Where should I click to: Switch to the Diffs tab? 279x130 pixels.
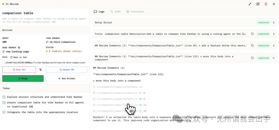coord(115,12)
